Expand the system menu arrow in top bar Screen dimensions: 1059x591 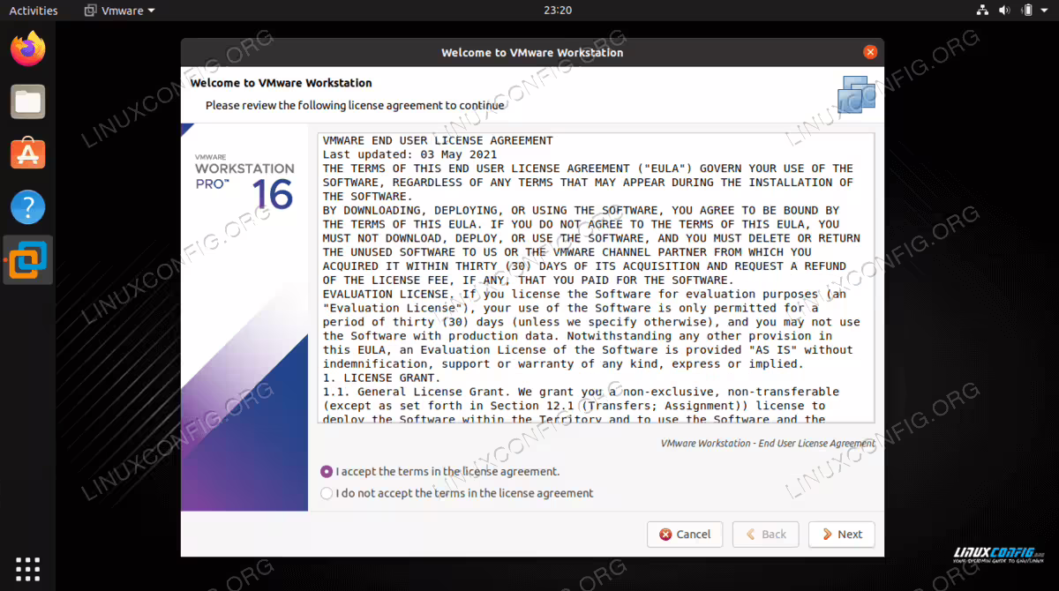(x=1046, y=11)
